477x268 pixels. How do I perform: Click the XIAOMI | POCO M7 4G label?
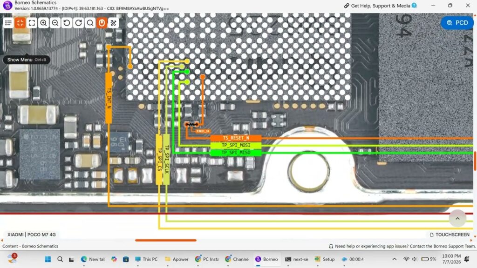(x=31, y=234)
